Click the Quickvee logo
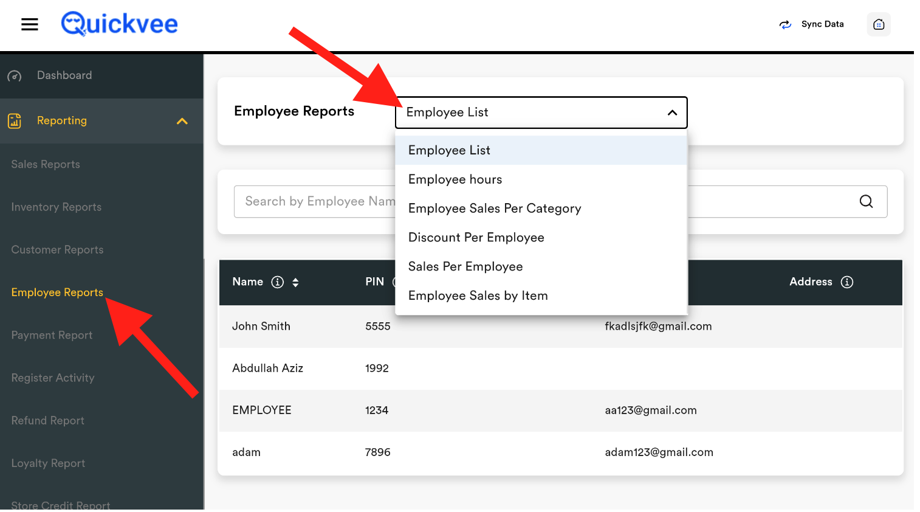 tap(120, 24)
